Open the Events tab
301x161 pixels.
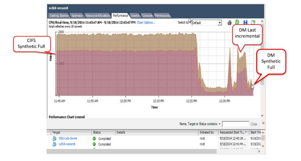click(x=135, y=15)
